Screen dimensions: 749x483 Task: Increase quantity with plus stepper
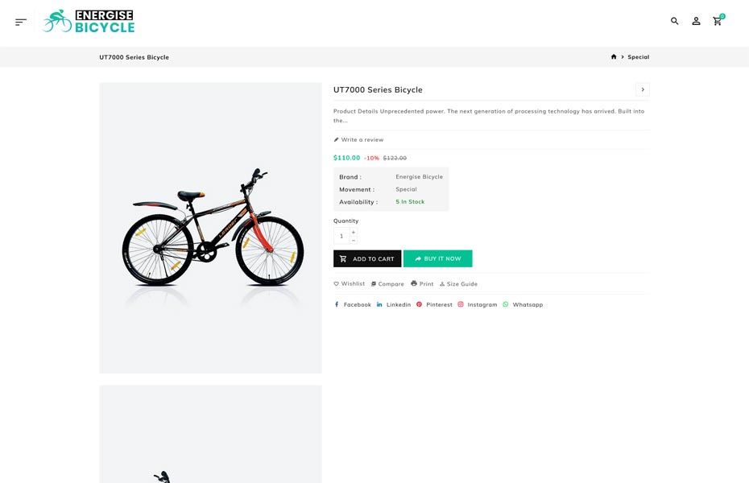click(x=354, y=232)
